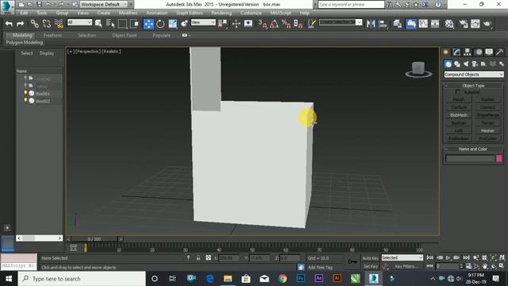508x286 pixels.
Task: Open the Curve Editor icon
Action: [423, 24]
